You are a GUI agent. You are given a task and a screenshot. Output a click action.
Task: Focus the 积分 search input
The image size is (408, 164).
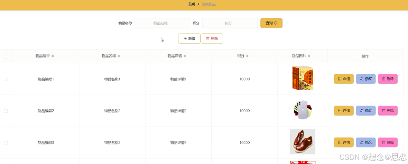pos(230,23)
